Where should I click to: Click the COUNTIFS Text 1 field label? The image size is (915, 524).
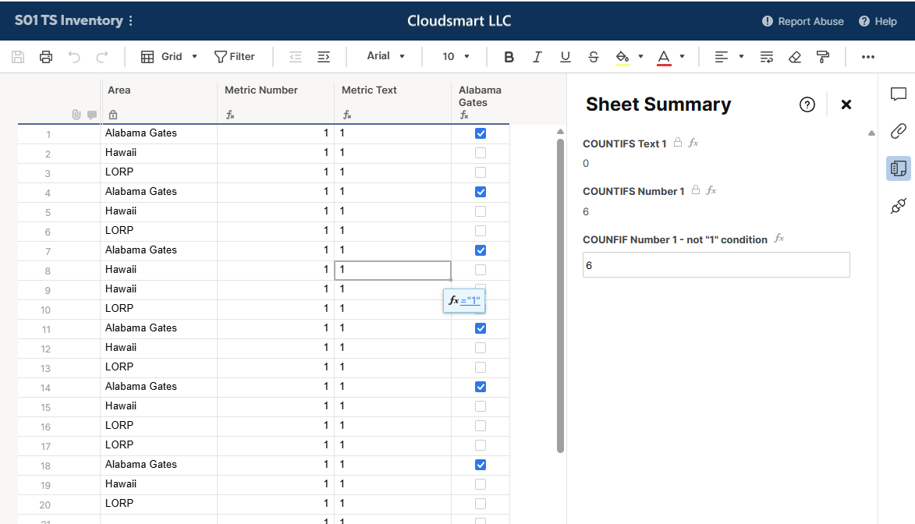tap(624, 143)
